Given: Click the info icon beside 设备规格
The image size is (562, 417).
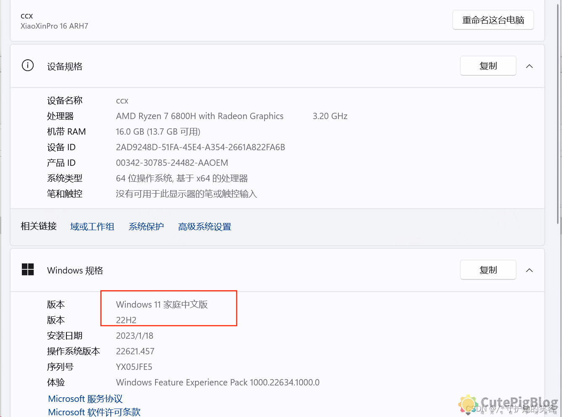Looking at the screenshot, I should (x=27, y=65).
